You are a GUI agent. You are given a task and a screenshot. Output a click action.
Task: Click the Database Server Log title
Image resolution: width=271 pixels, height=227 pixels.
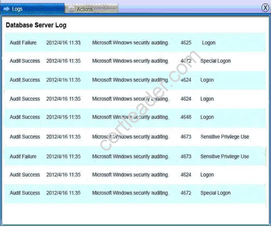pos(36,25)
